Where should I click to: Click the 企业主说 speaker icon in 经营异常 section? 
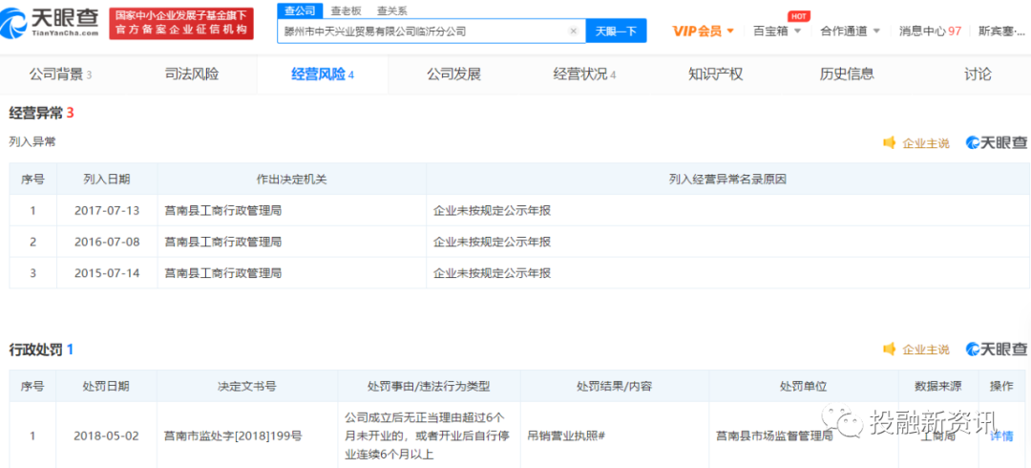tap(889, 143)
